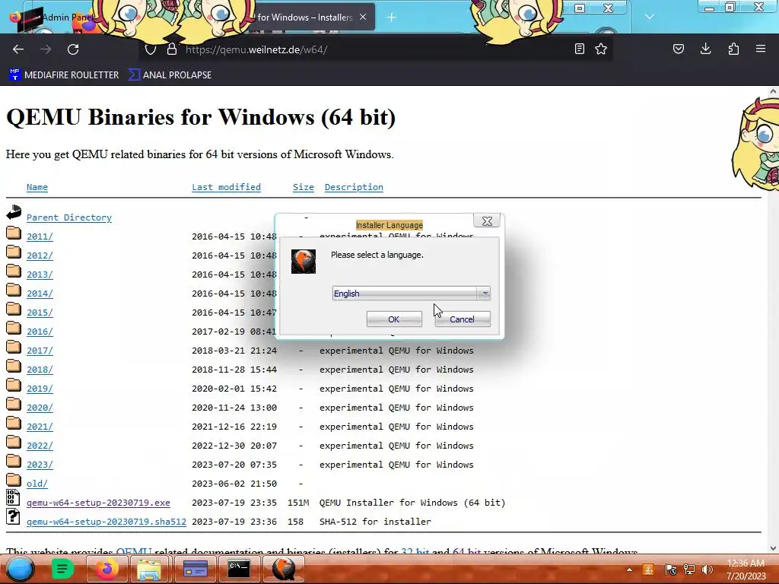Close the QEMU Installers tab
The height and width of the screenshot is (584, 779).
[x=363, y=17]
